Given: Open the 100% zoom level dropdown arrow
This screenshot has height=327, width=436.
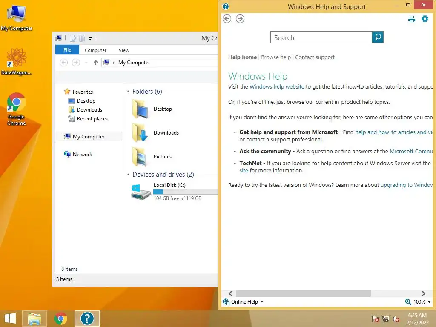Looking at the screenshot, I should (429, 302).
